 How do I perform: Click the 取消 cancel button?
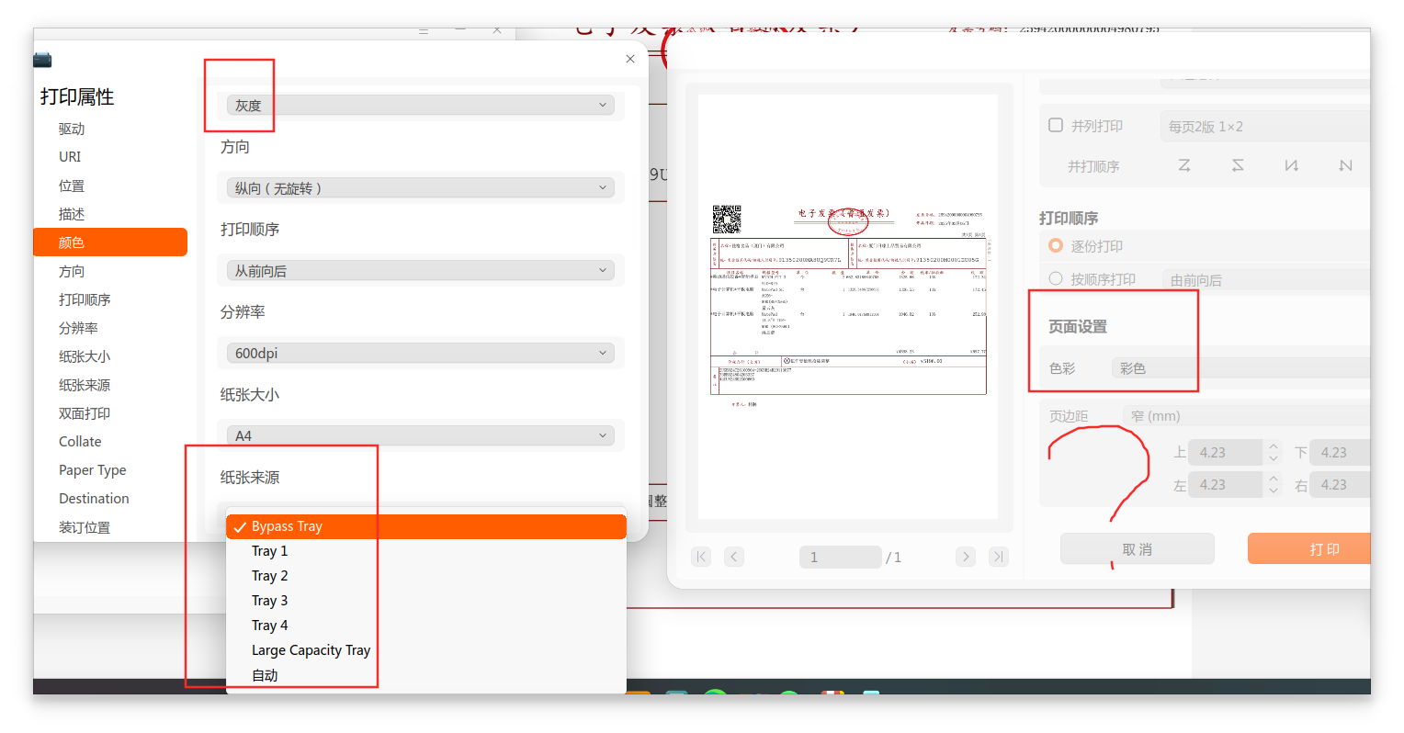coord(1138,549)
